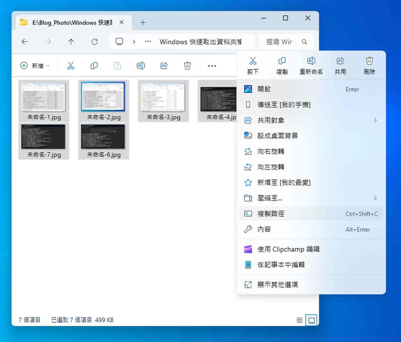
Task: Switch to large thumbnails view in status bar
Action: pos(311,320)
